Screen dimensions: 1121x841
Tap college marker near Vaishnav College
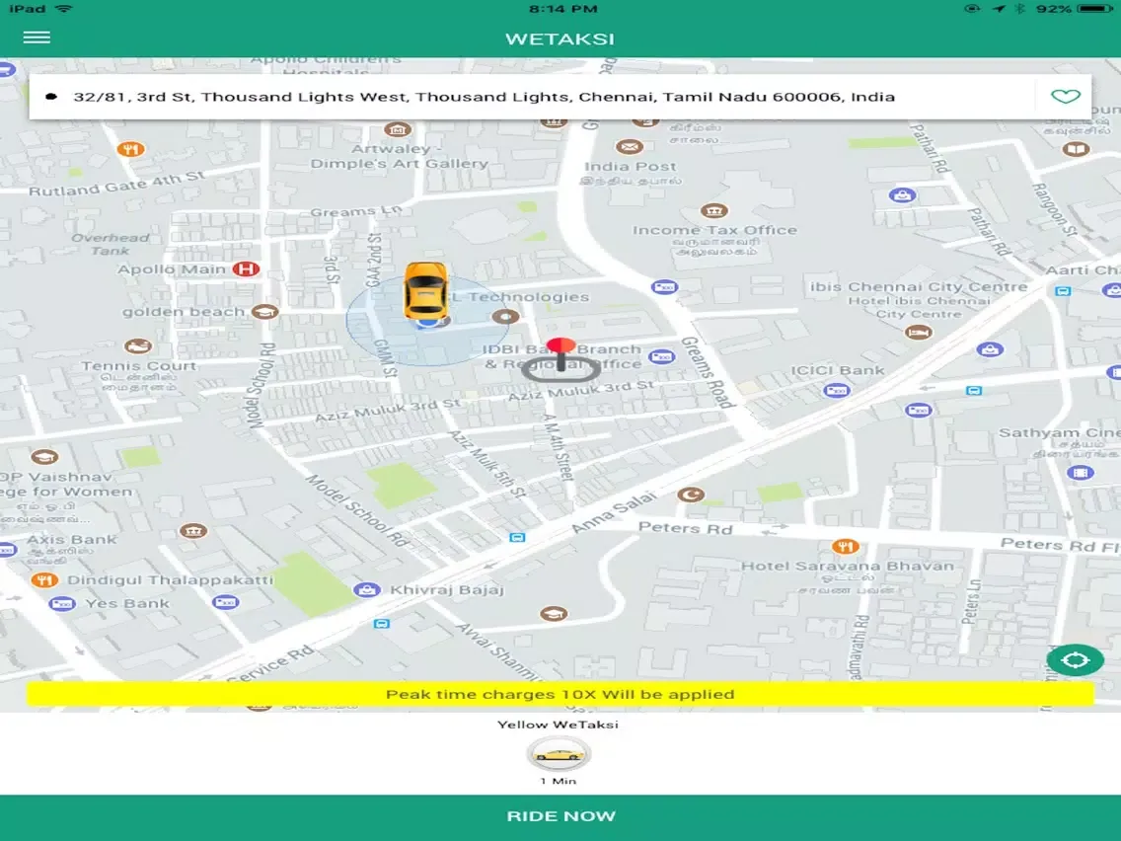(x=44, y=457)
